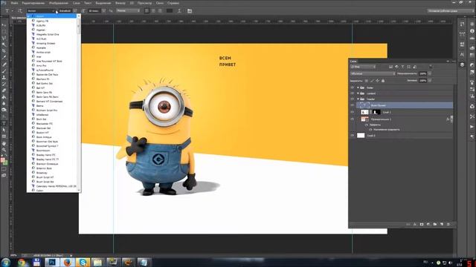Open the opacity slider arrow in Layers
Viewport: 476px width, 267px height.
pos(430,73)
